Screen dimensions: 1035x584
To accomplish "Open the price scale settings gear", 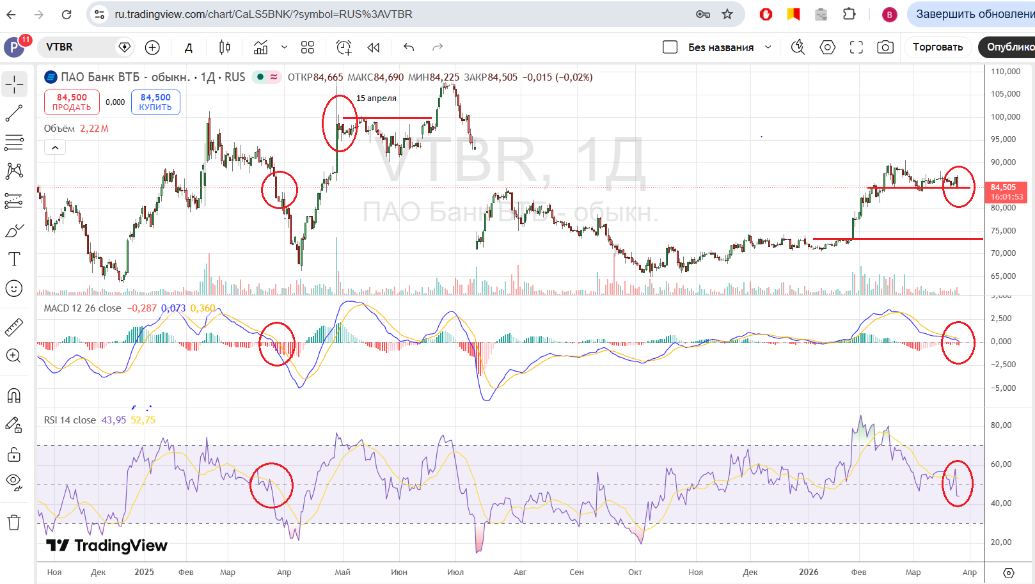I will pos(1009,572).
